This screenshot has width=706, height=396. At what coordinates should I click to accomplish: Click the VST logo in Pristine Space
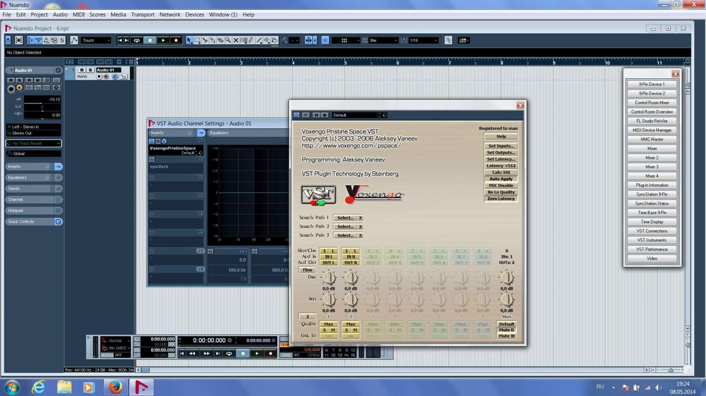click(319, 195)
